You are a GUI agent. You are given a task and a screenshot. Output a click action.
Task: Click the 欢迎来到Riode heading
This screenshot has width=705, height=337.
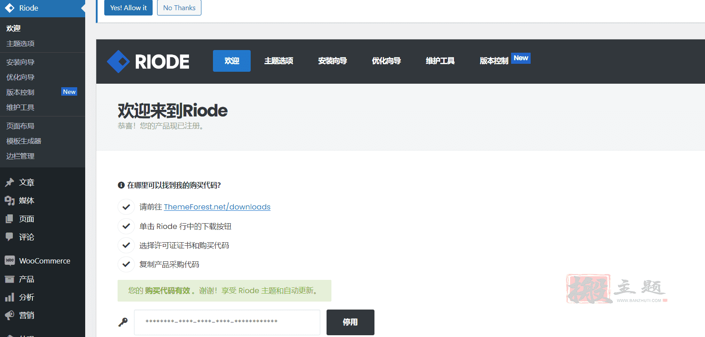coord(173,110)
